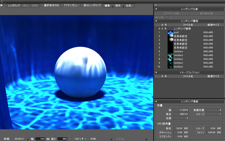Screen dimensions: 225x141
Task: Select history row 7 Untitled
Action: coord(189,55)
